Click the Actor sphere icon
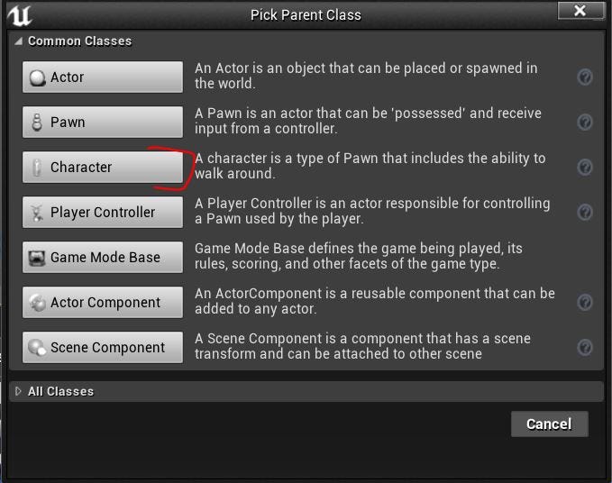This screenshot has height=483, width=612. point(38,77)
